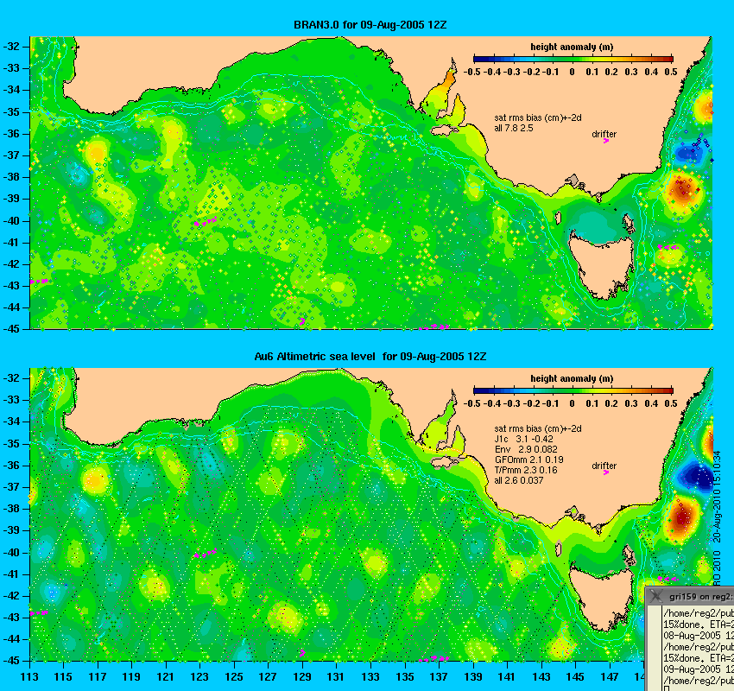Click the longitude tick label '137'
This screenshot has height=691, width=734.
coord(439,677)
